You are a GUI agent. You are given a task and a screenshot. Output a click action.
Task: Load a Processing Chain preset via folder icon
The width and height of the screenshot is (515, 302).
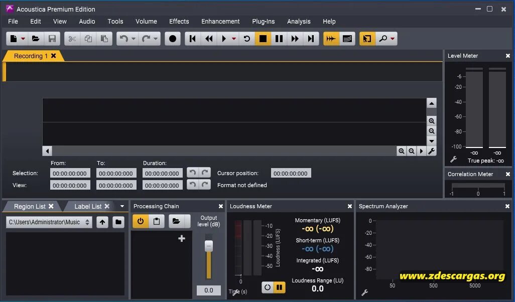tap(176, 221)
